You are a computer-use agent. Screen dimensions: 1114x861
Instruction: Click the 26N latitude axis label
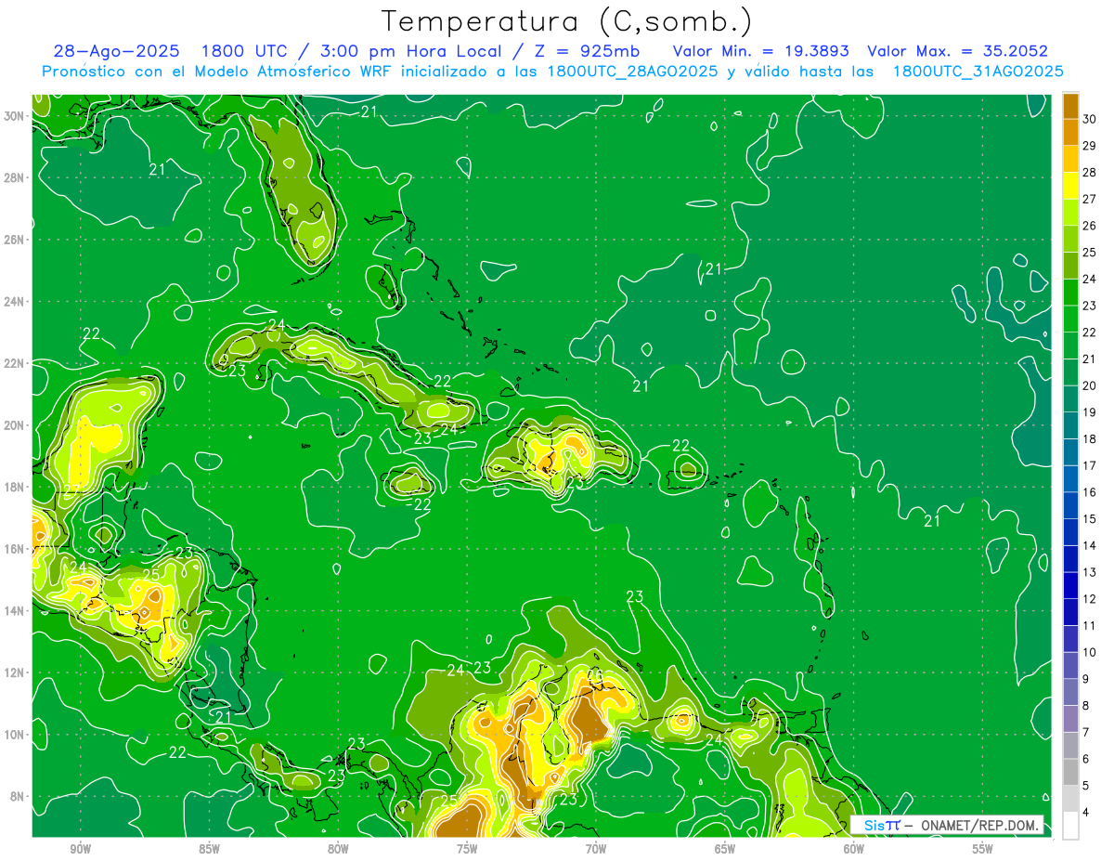click(14, 240)
